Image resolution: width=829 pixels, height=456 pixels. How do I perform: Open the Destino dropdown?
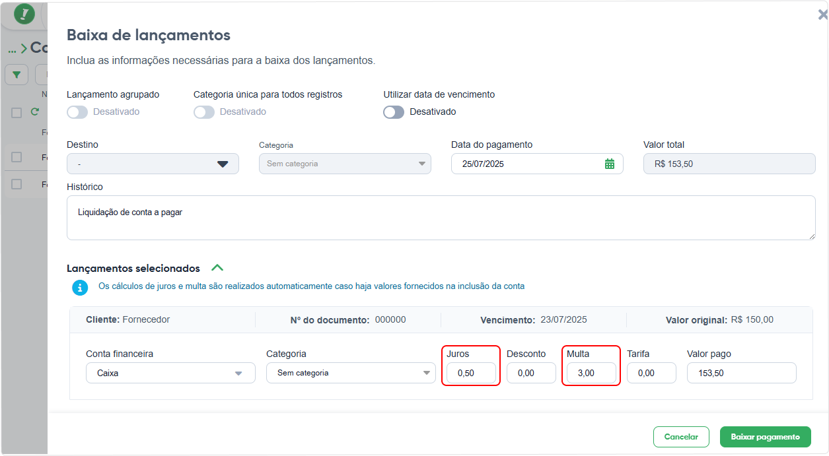[153, 164]
